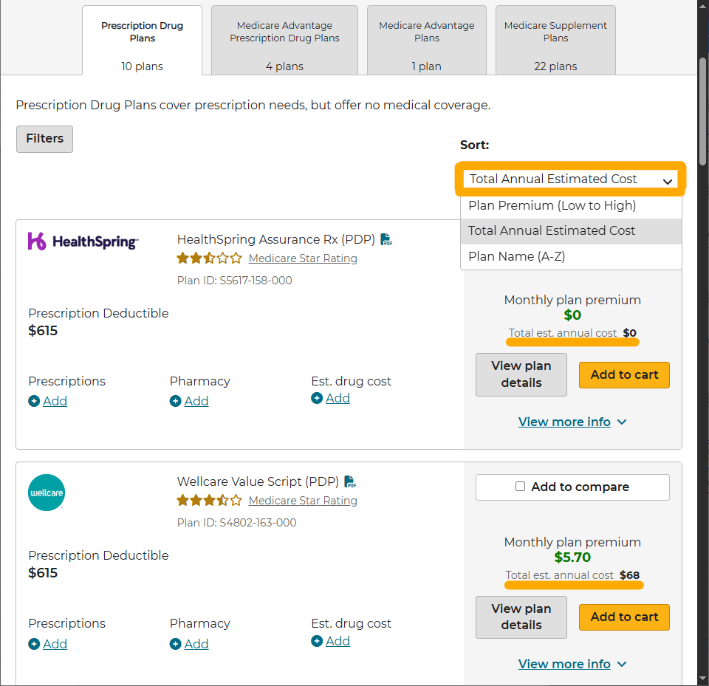This screenshot has width=709, height=686.
Task: Choose Plan Name (A-Z) sort option
Action: (x=516, y=256)
